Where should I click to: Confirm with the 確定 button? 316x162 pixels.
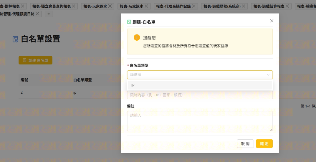coord(264,144)
